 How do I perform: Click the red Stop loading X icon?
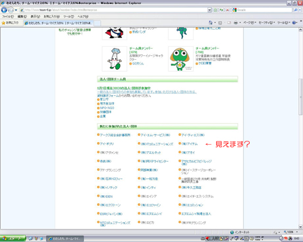click(227, 10)
